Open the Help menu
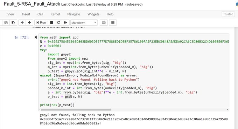Viewport: 238px width, 129px height. click(110, 14)
